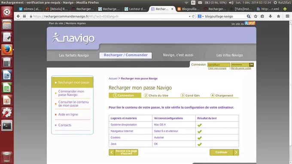
Task: Click Revenir à la page d'accueil button
Action: pyautogui.click(x=124, y=152)
